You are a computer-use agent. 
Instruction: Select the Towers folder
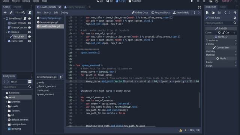(15, 111)
